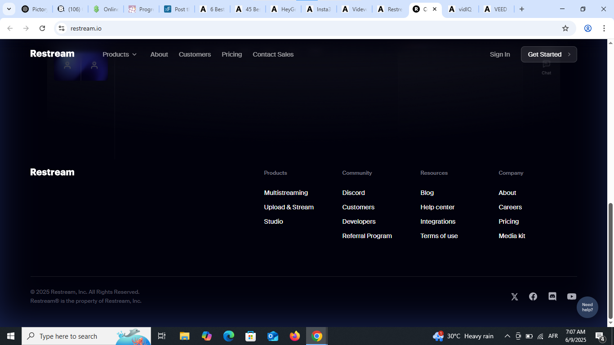Click the Restream logo in the top navigation
Viewport: 614px width, 345px height.
[x=52, y=54]
